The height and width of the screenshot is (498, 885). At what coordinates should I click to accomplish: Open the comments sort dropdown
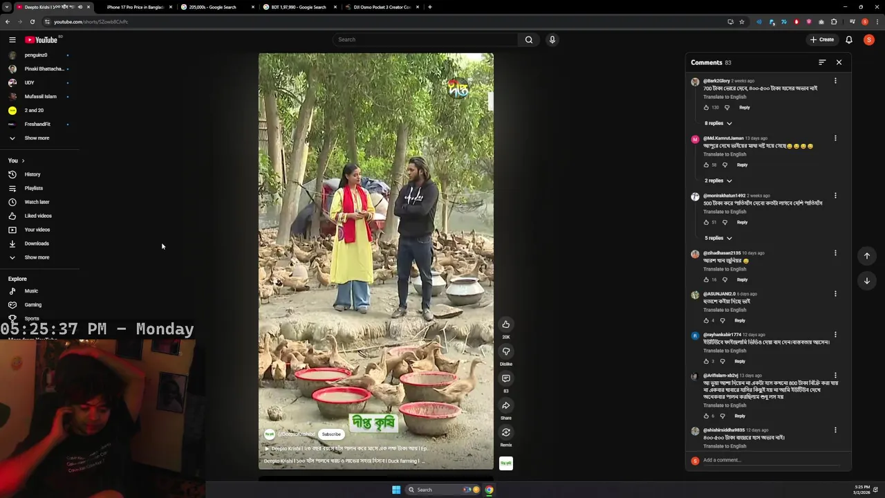tap(822, 62)
